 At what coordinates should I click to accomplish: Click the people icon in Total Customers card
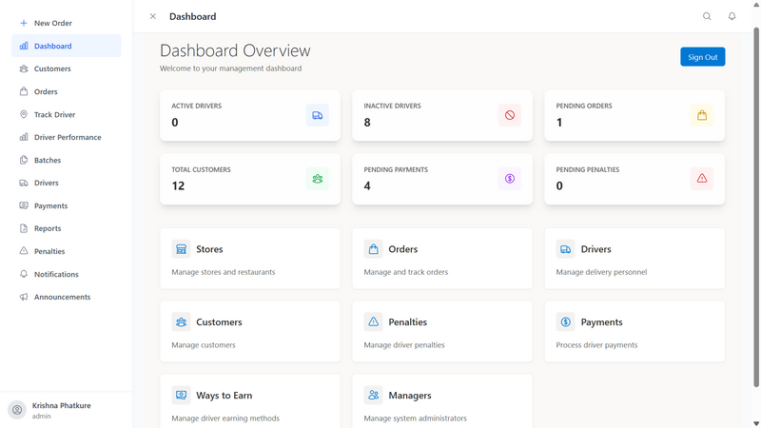tap(317, 178)
